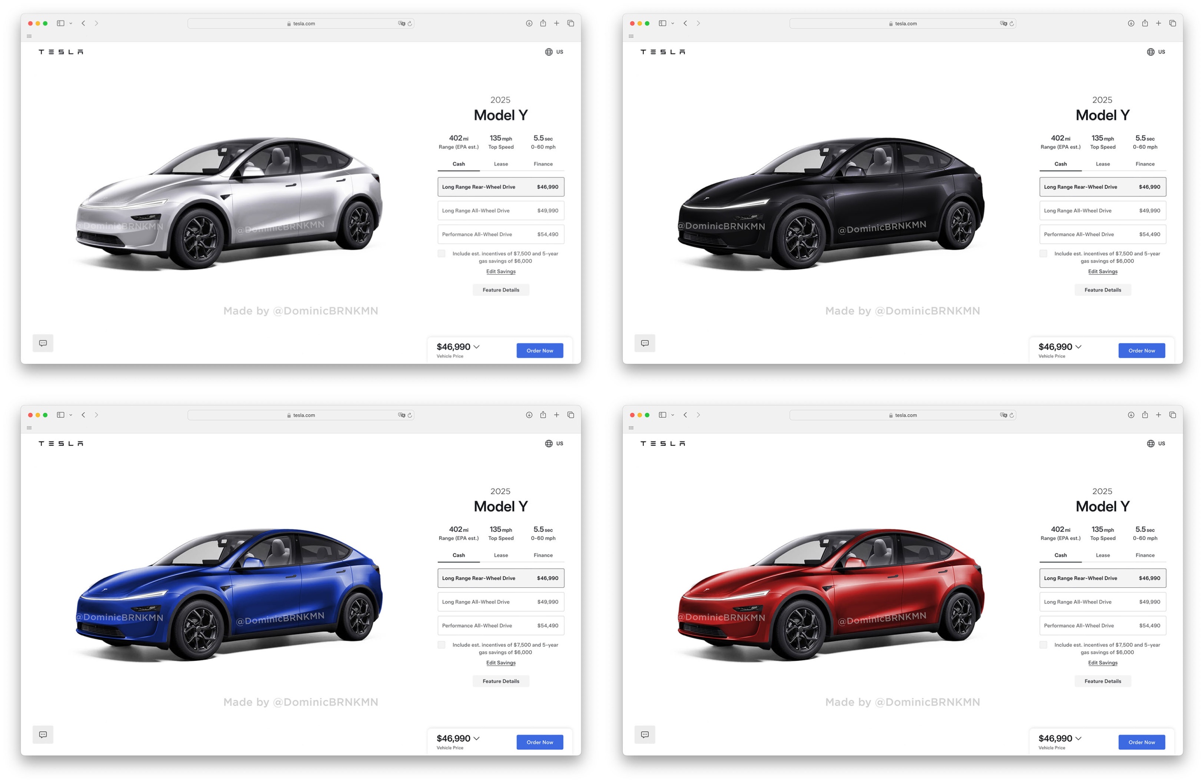Viewport: 1204px width, 783px height.
Task: Open Feature Details in black car window
Action: pyautogui.click(x=1103, y=290)
